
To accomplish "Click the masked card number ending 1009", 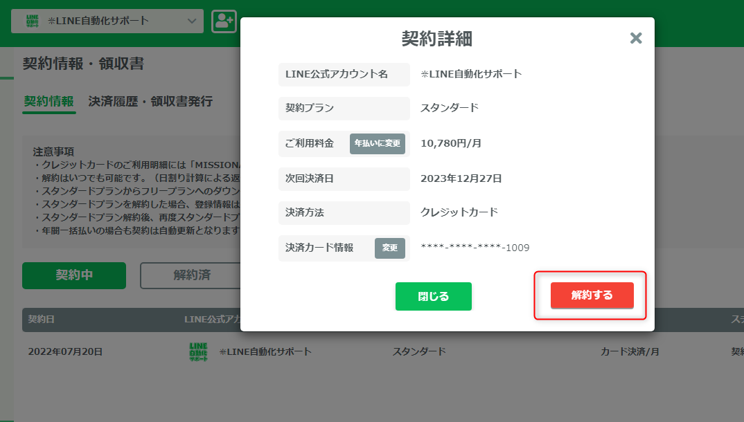I will click(x=475, y=248).
